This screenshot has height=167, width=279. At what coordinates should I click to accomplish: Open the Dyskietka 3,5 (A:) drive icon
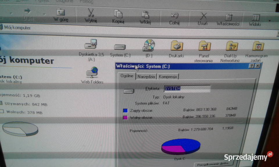[x=91, y=46]
